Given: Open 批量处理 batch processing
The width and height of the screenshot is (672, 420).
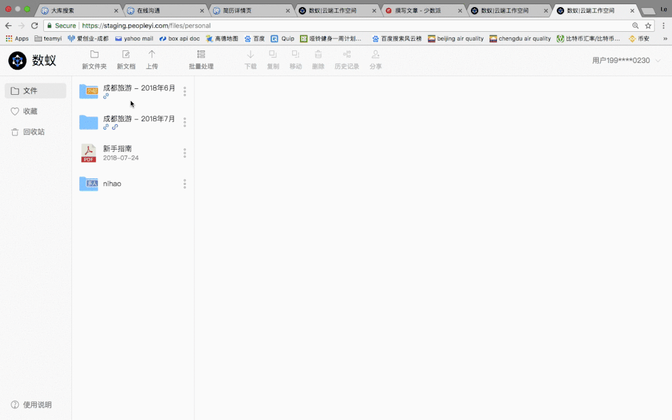Looking at the screenshot, I should coord(201,60).
